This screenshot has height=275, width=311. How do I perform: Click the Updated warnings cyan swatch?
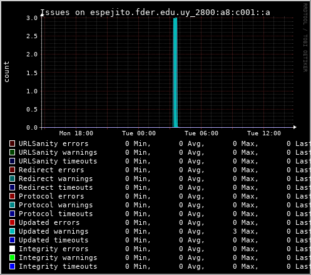tap(12, 231)
